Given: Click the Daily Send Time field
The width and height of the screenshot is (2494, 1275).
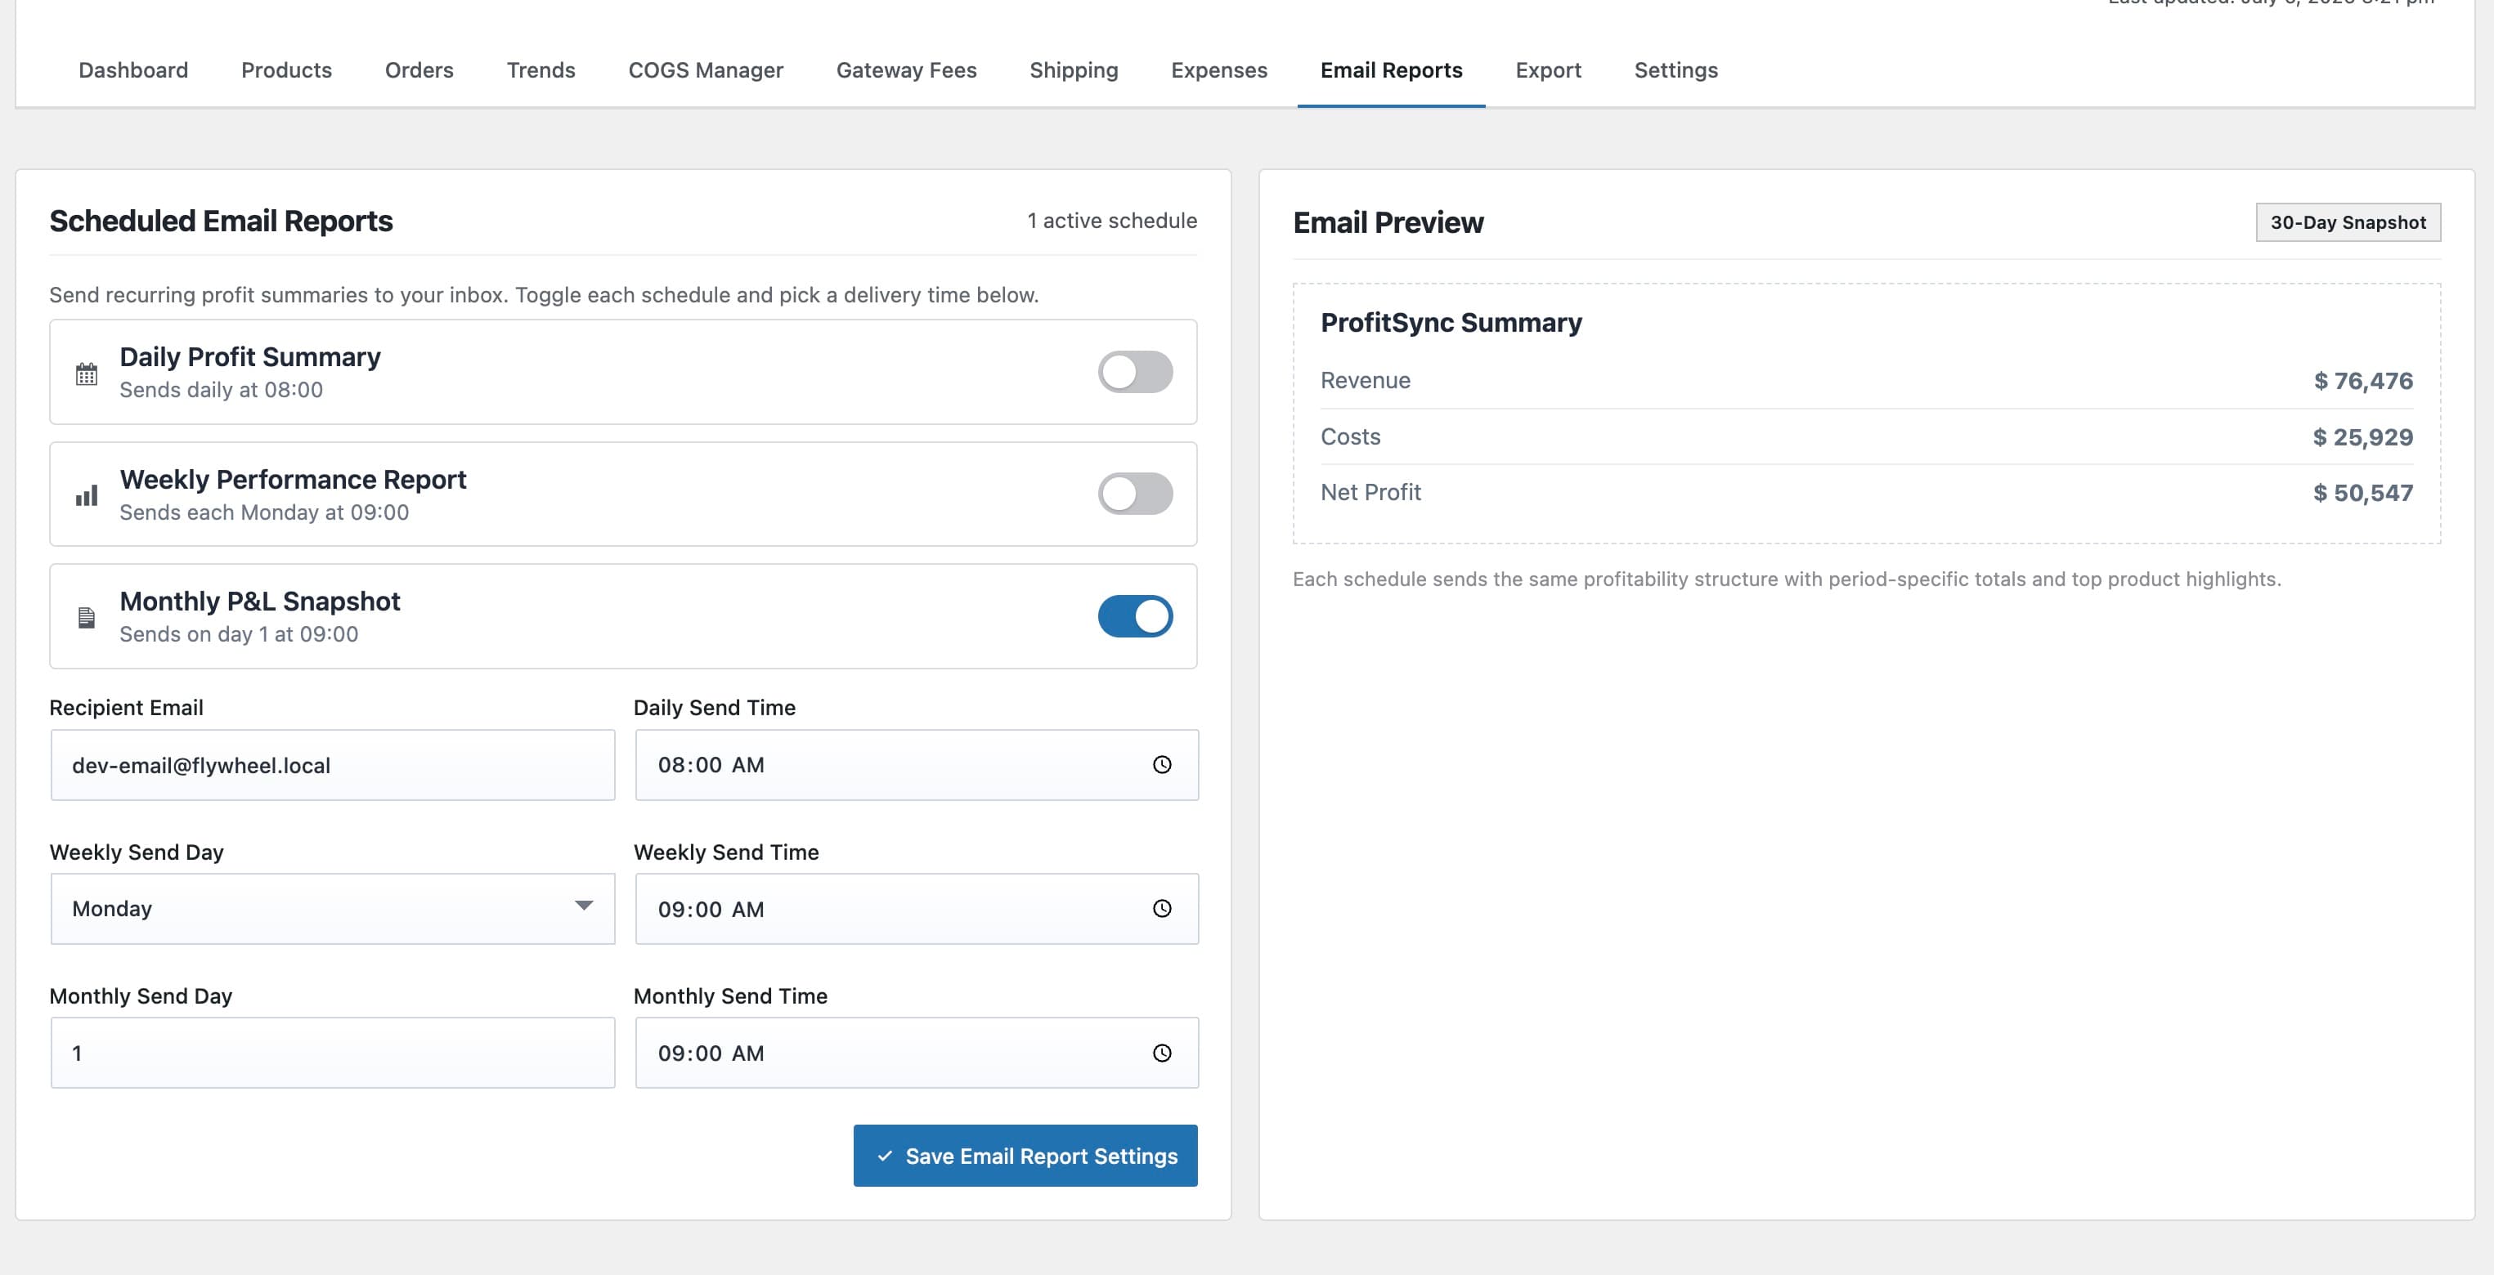Looking at the screenshot, I should (x=916, y=764).
